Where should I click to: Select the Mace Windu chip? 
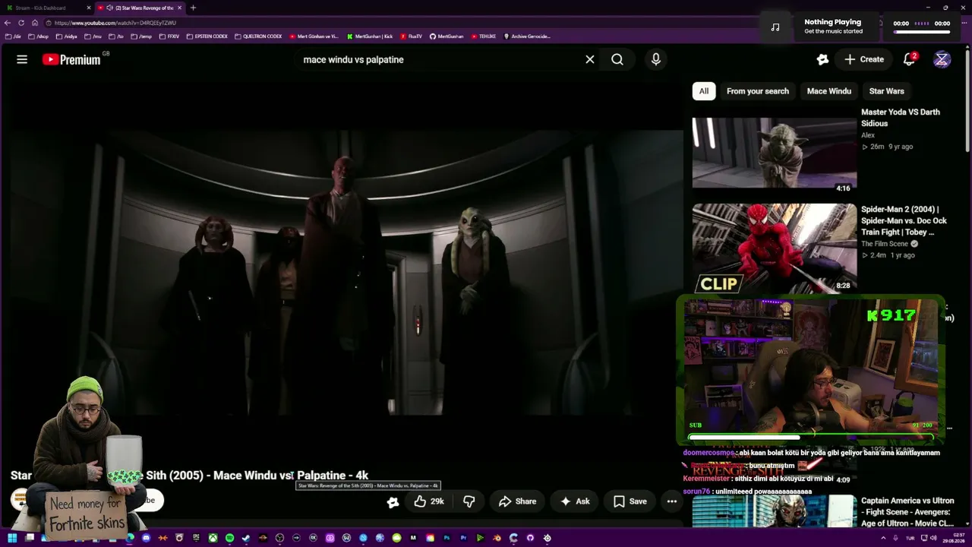(829, 91)
